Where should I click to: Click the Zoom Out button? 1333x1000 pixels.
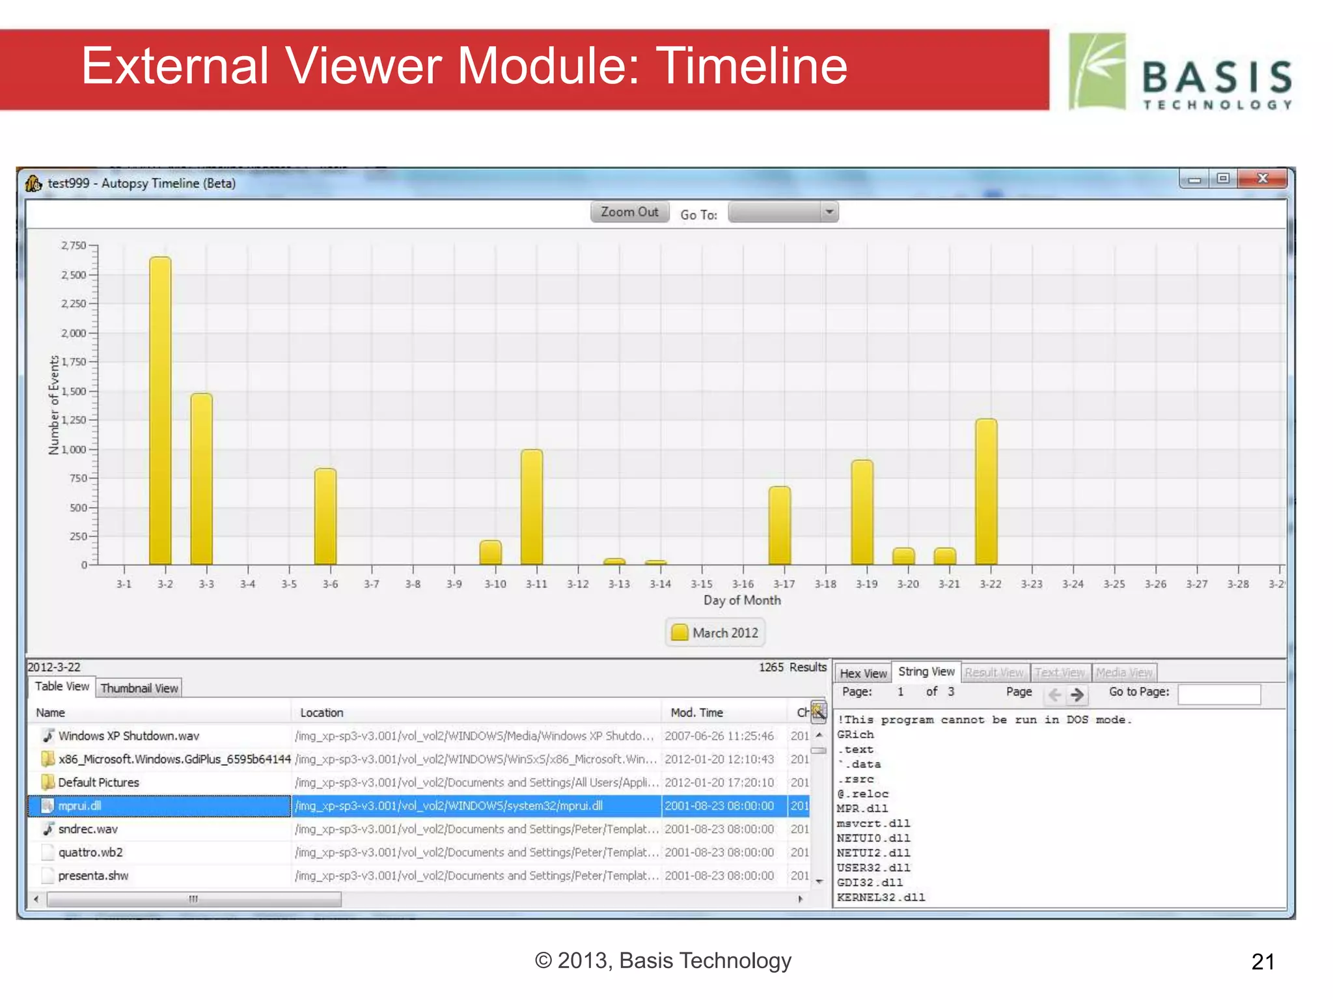[629, 212]
